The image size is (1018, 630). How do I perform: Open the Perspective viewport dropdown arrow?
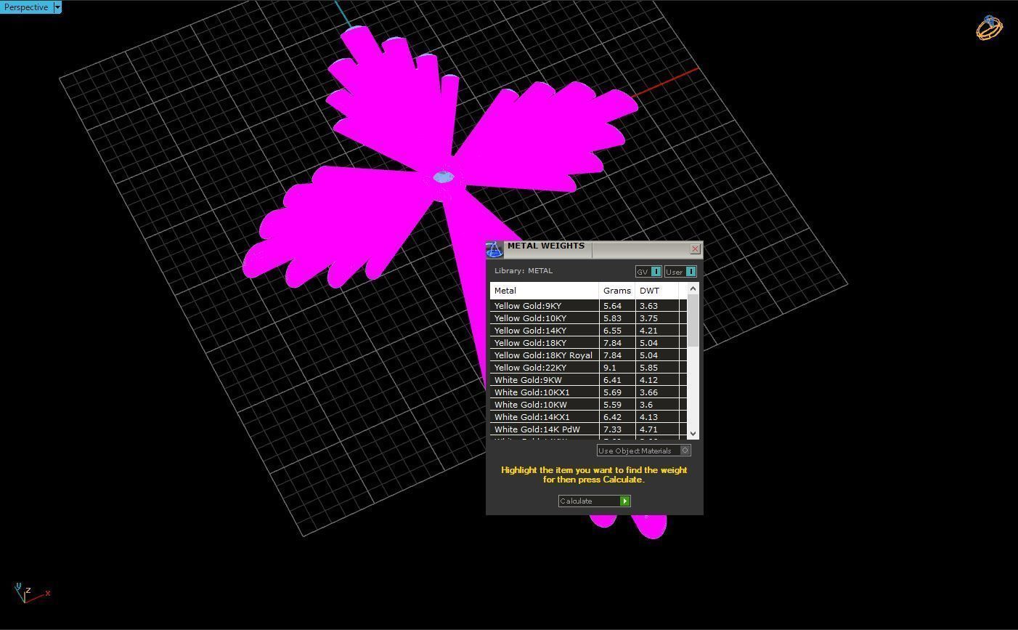click(57, 7)
